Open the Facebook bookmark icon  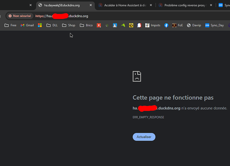pyautogui.click(x=166, y=25)
